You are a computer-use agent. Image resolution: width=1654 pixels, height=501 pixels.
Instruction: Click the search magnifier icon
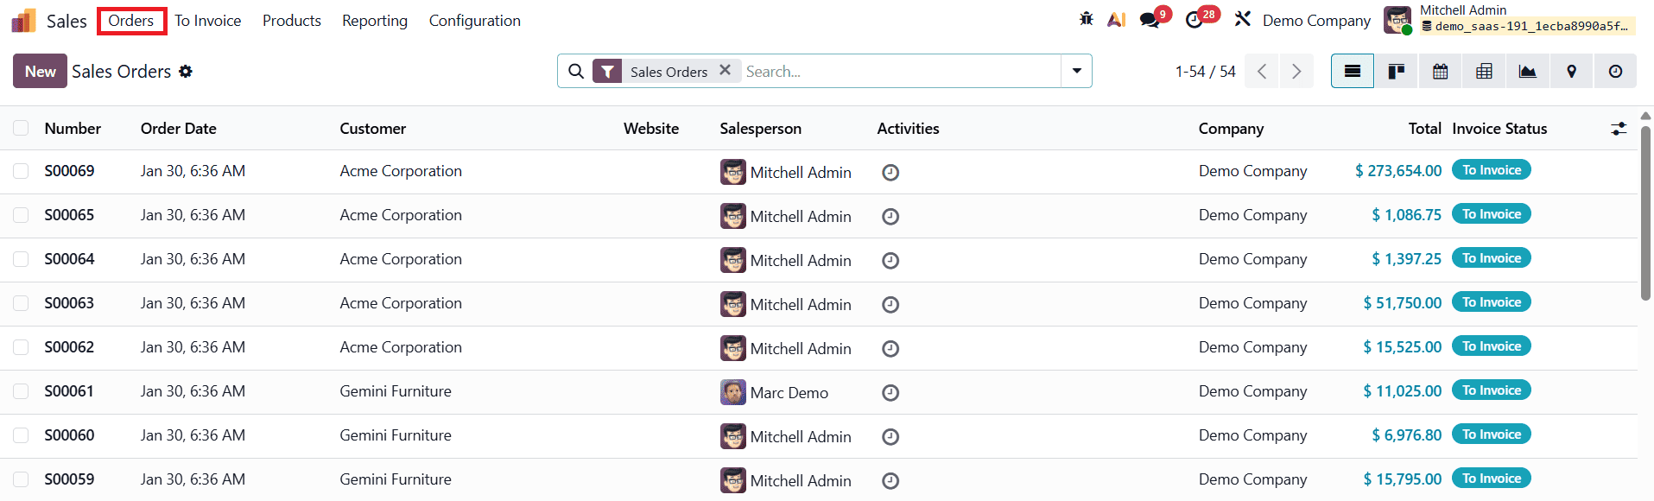coord(576,71)
